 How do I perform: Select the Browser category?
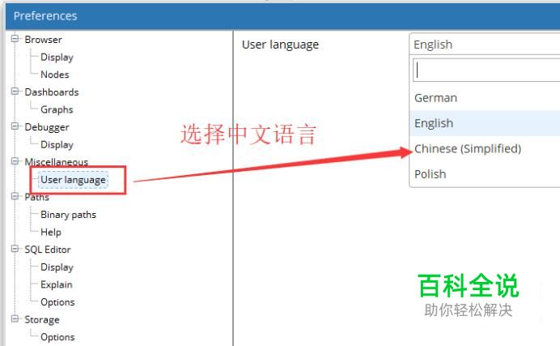[43, 40]
